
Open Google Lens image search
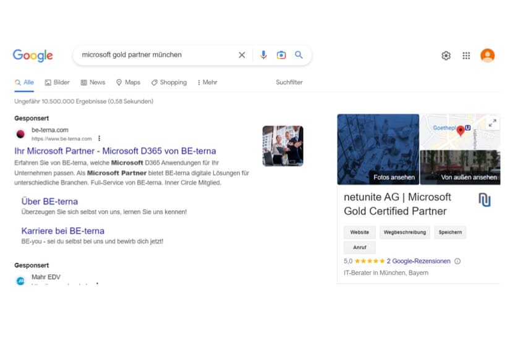[x=281, y=55]
